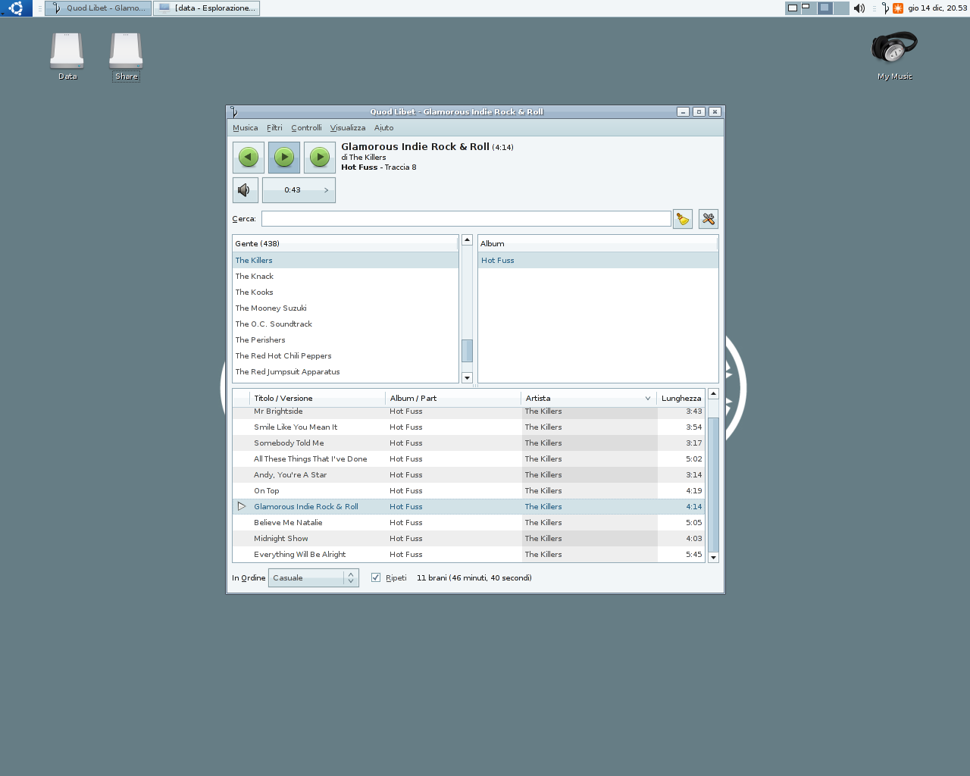Select the song Andy, You're A Star
This screenshot has height=776, width=970.
(x=468, y=474)
